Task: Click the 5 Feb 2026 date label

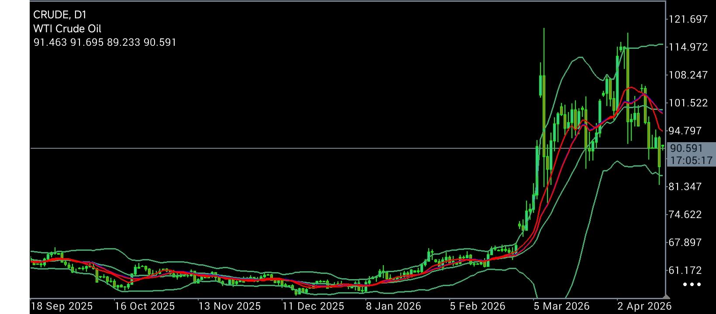Action: click(x=478, y=306)
